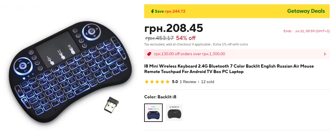The width and height of the screenshot is (336, 136).
Task: Click the lightning bolt icon beside Save
Action: (152, 11)
